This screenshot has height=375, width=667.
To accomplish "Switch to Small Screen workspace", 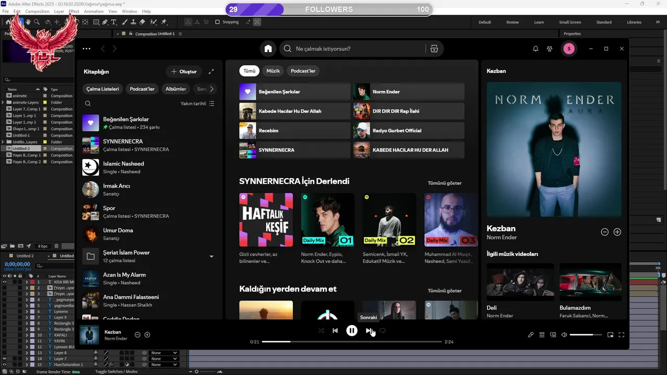I will pyautogui.click(x=570, y=22).
